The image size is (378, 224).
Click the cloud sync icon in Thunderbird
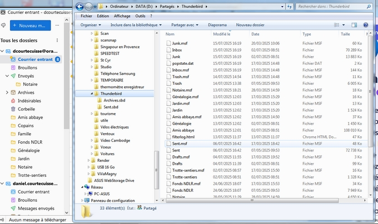3,26
